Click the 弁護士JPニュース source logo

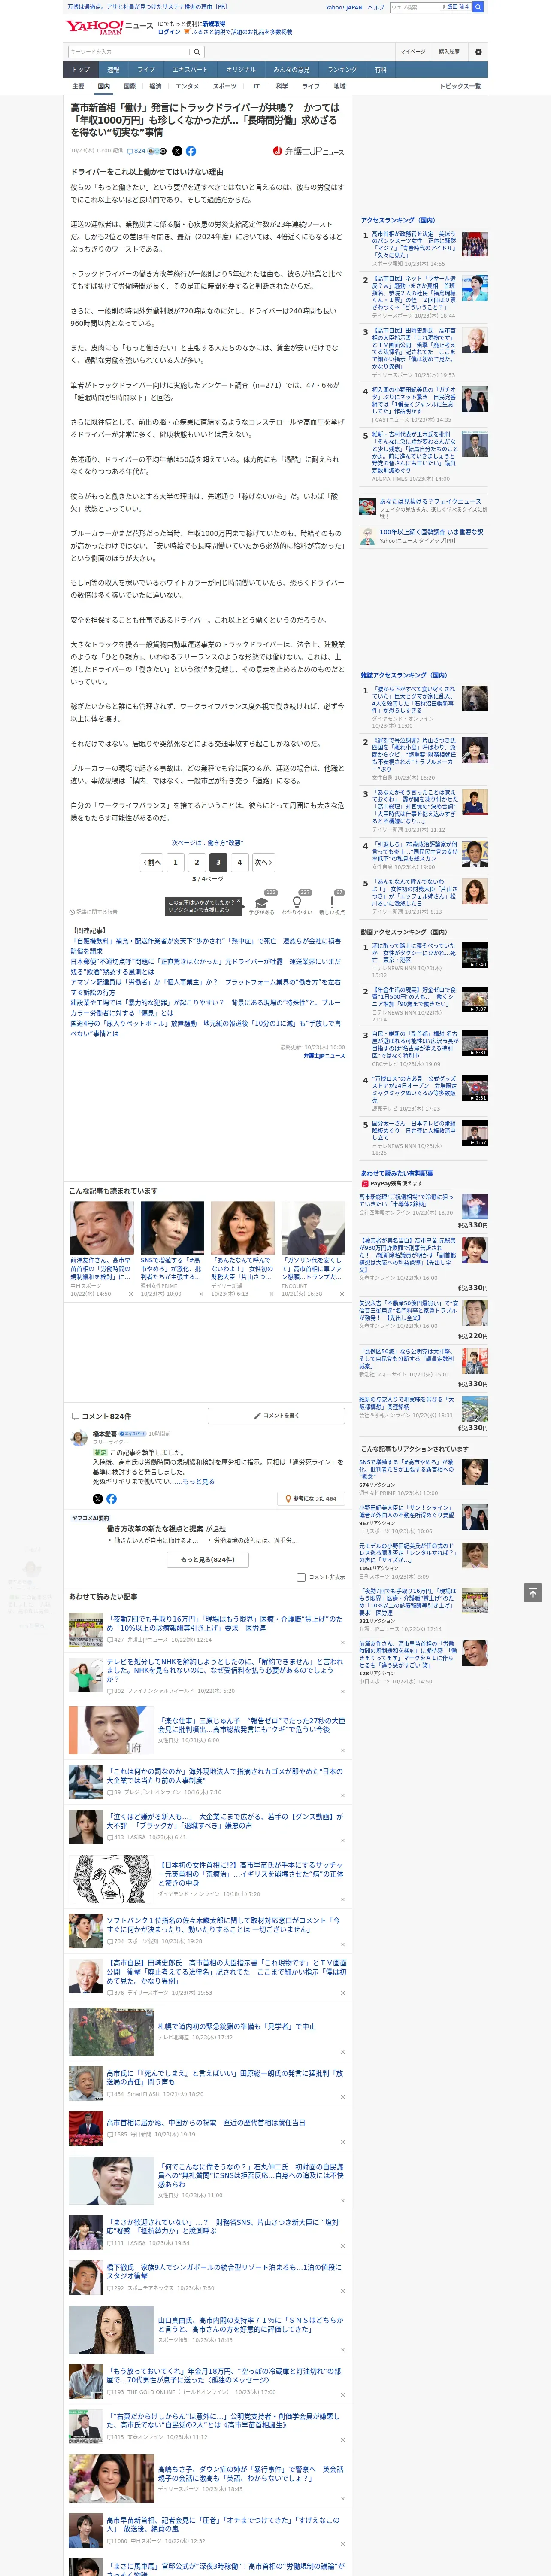tap(308, 151)
